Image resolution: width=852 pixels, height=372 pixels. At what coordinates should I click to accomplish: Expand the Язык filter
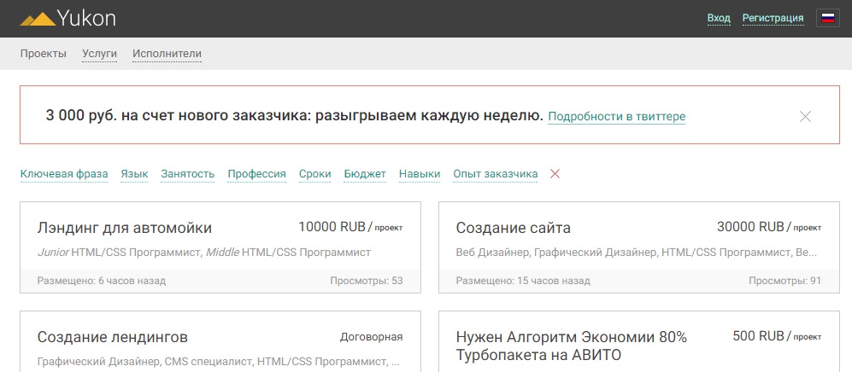click(x=134, y=174)
